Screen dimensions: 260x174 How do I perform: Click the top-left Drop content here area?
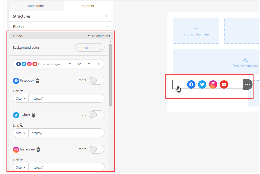tap(196, 31)
